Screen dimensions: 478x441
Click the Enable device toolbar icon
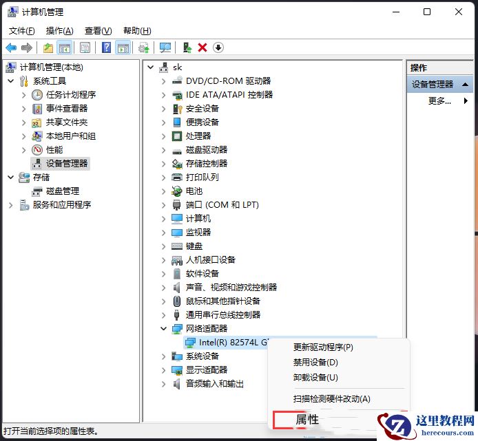(x=187, y=47)
